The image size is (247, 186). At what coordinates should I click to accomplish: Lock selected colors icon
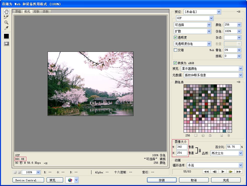point(210,135)
